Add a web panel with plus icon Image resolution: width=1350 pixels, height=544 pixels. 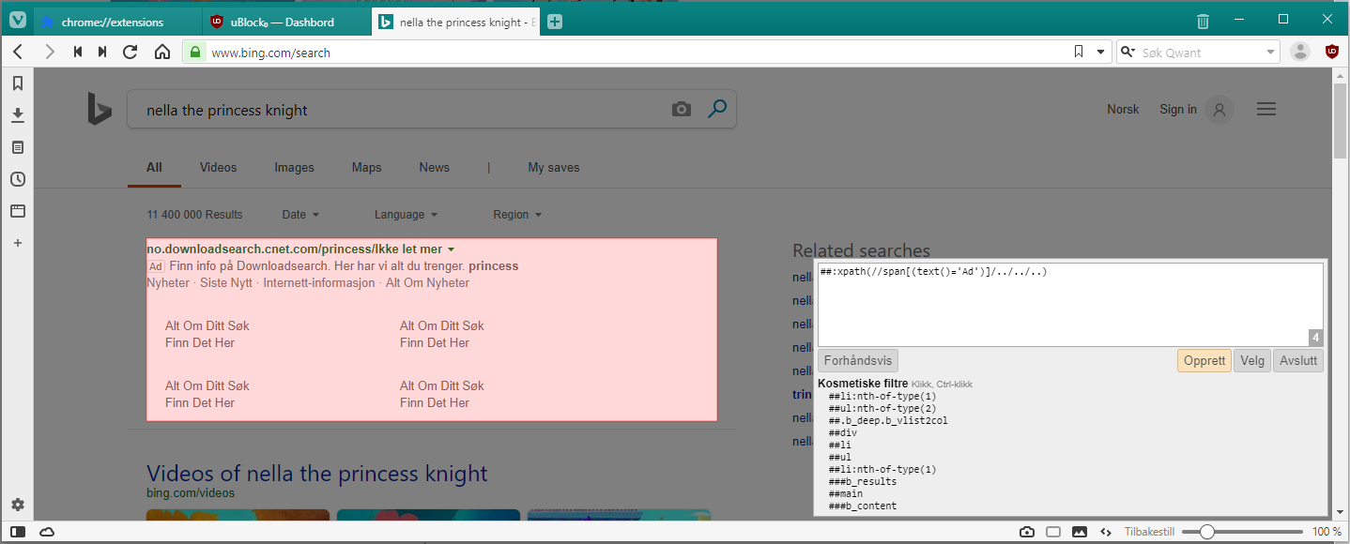[x=17, y=243]
